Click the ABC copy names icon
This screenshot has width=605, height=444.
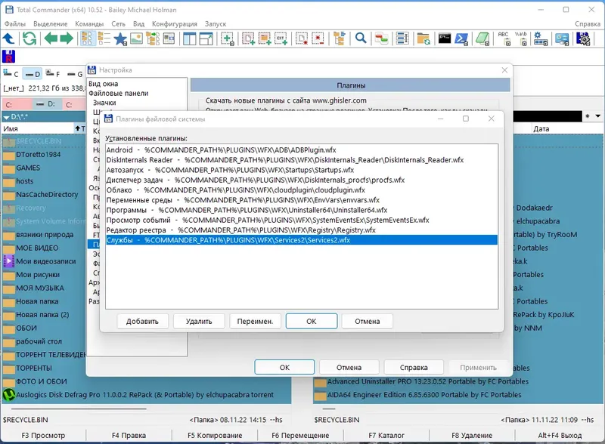[504, 39]
